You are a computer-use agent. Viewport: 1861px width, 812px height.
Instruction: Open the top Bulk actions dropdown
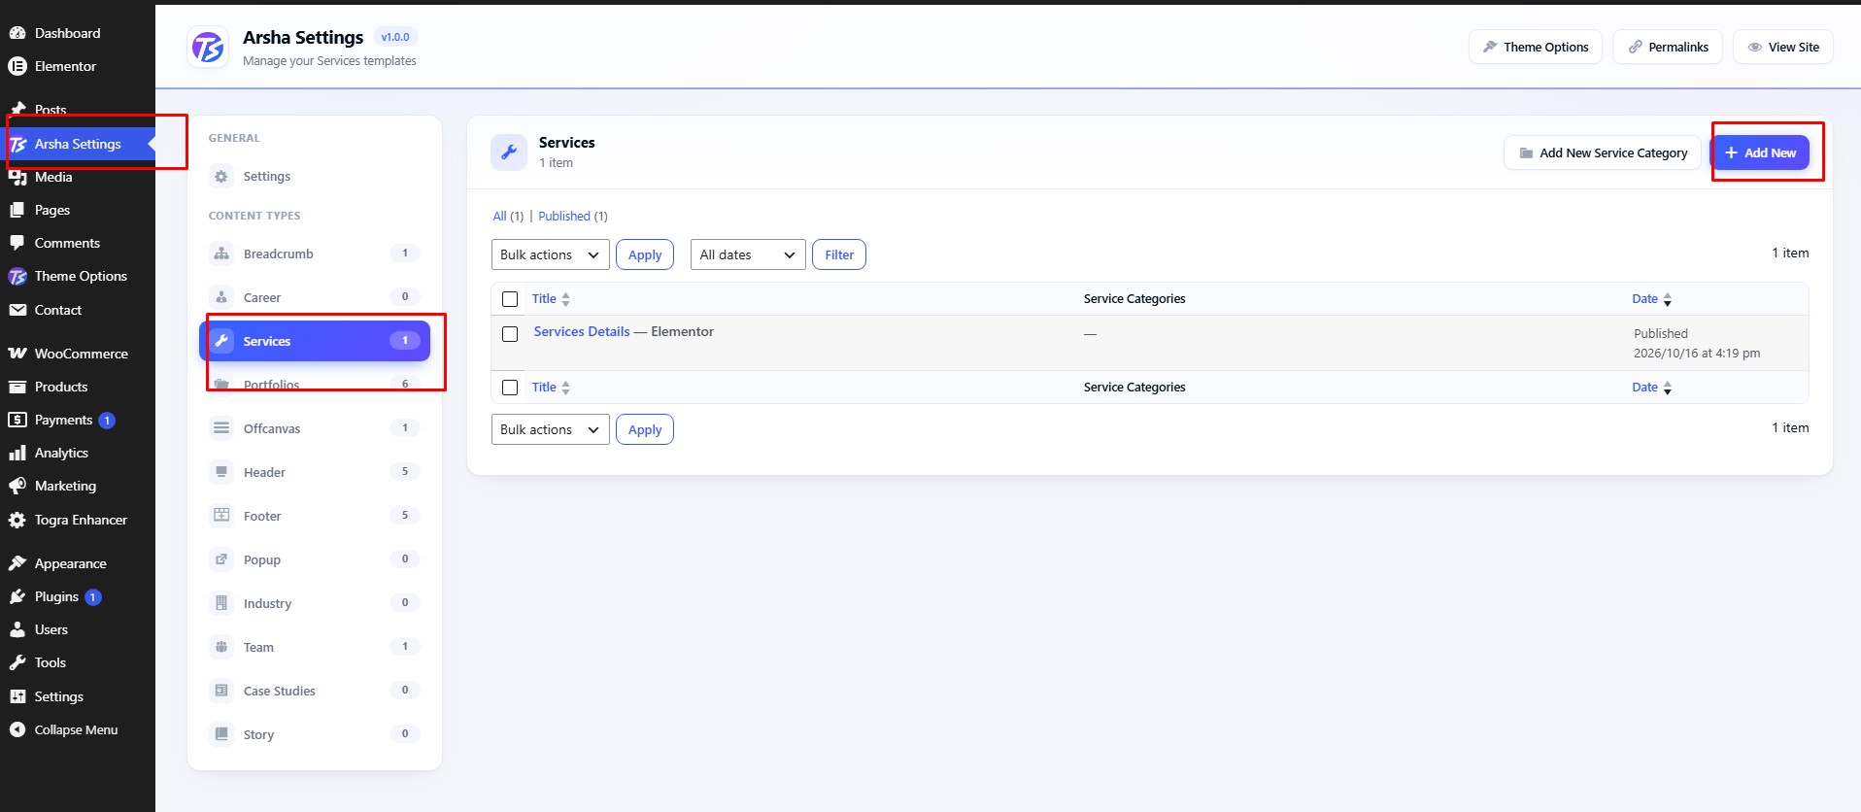pyautogui.click(x=551, y=254)
